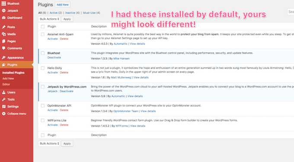The height and width of the screenshot is (162, 294).
Task: Click Automattic author link under Jetpack plugin
Action: 118,96
